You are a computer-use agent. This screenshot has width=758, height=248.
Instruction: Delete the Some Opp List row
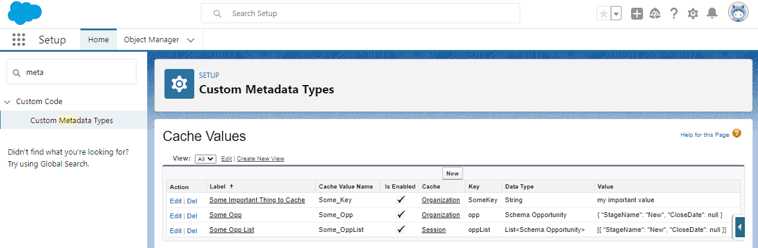(x=192, y=231)
